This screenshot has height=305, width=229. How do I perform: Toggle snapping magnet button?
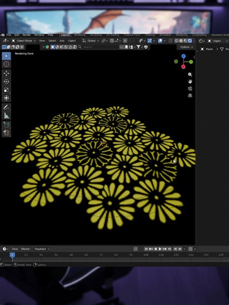tap(112, 40)
